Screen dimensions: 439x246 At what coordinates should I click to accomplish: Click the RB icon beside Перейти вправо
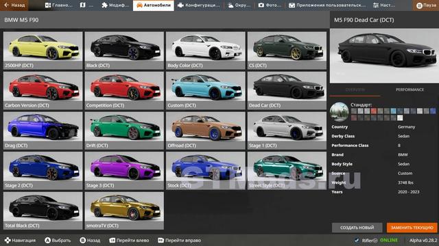(161, 240)
